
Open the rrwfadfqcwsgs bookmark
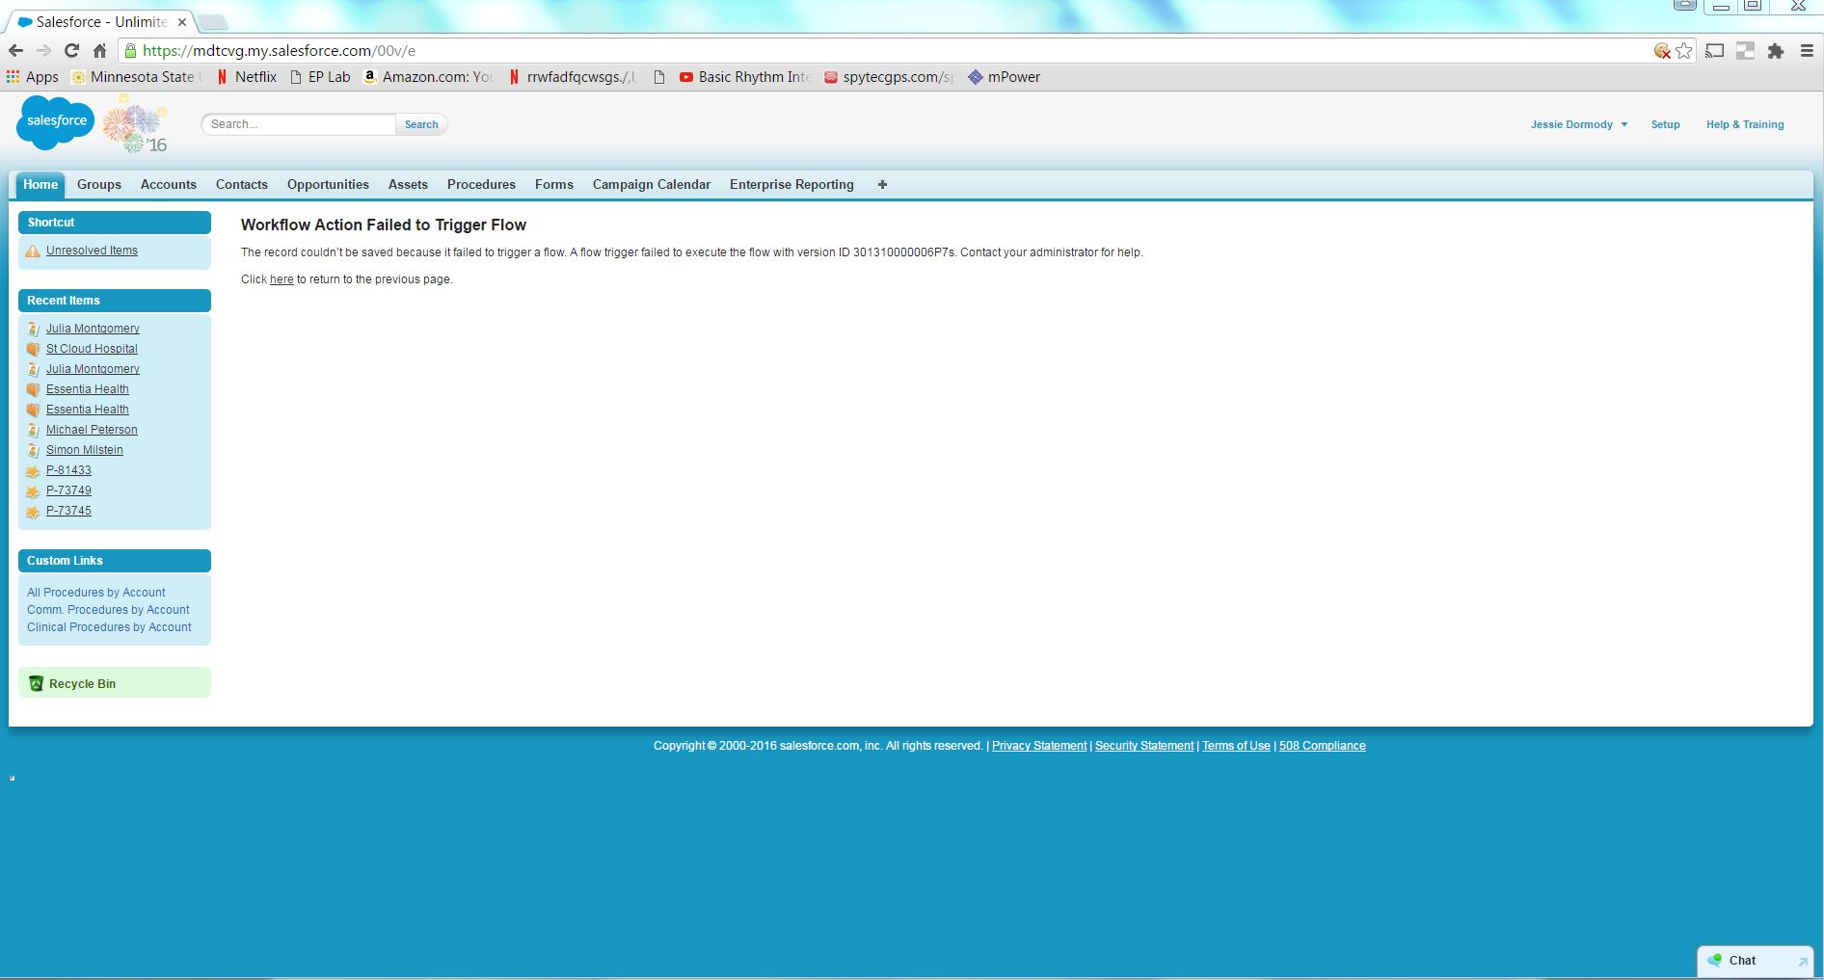(x=573, y=77)
